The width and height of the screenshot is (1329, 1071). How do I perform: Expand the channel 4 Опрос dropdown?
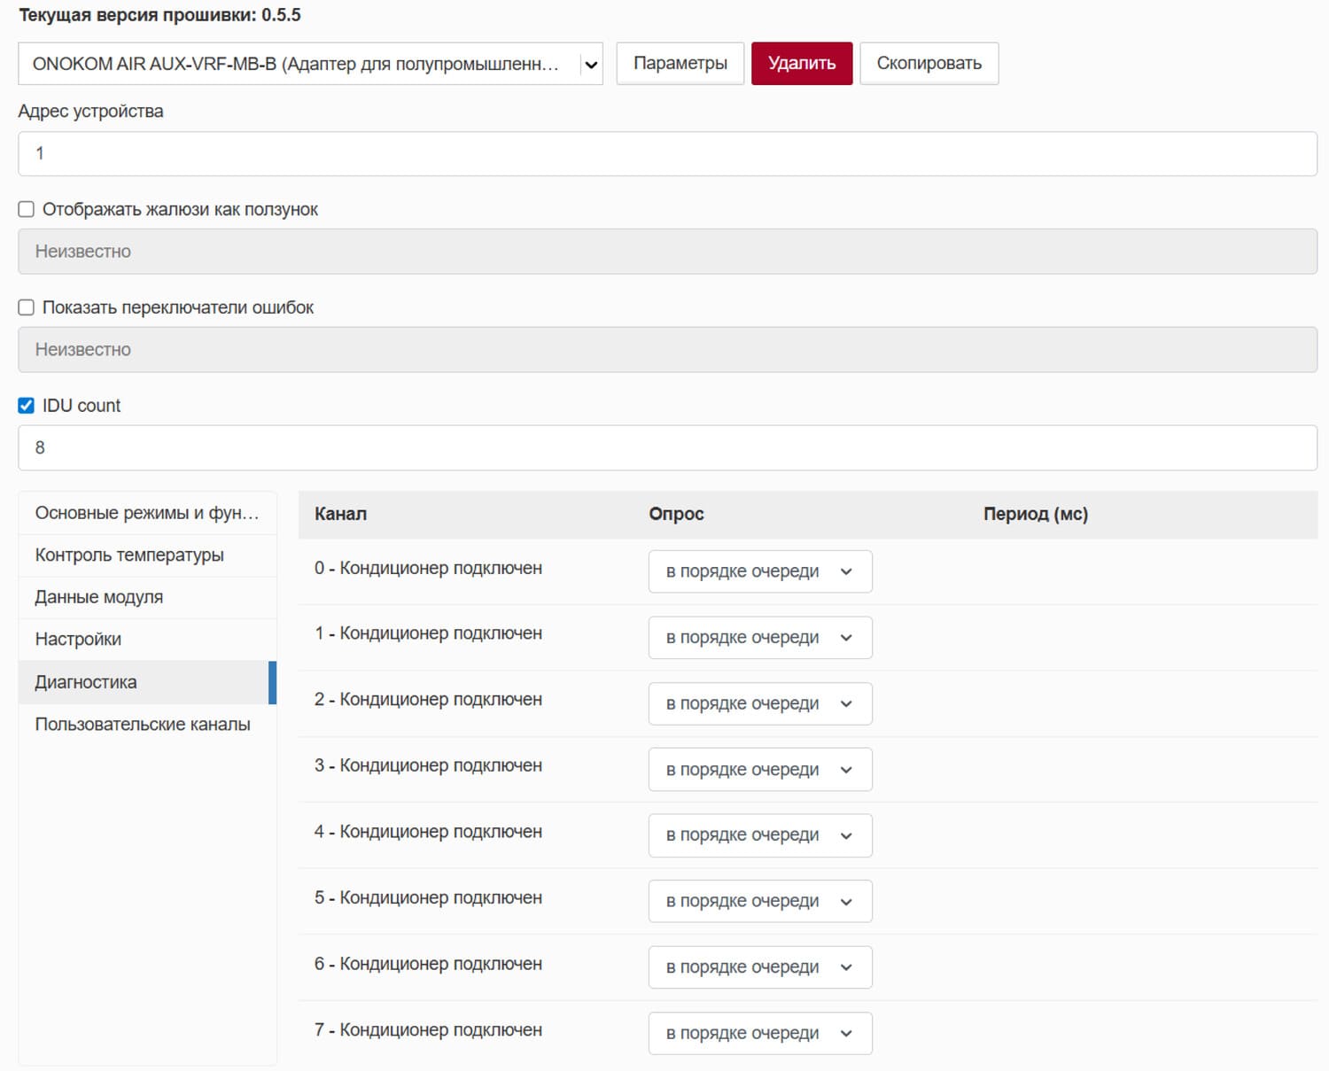point(759,835)
